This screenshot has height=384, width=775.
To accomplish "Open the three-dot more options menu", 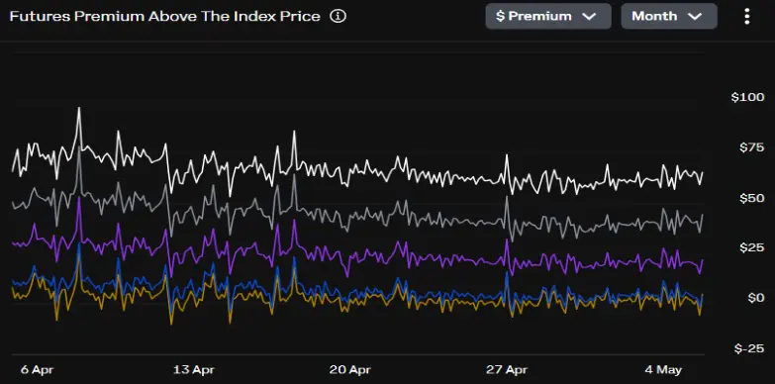I will 747,16.
